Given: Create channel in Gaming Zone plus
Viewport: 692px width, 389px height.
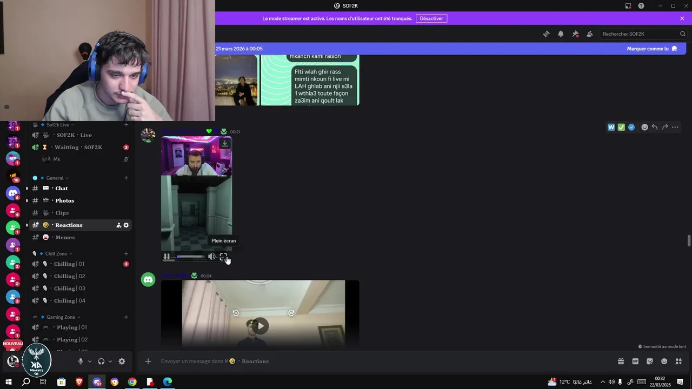Looking at the screenshot, I should point(126,317).
